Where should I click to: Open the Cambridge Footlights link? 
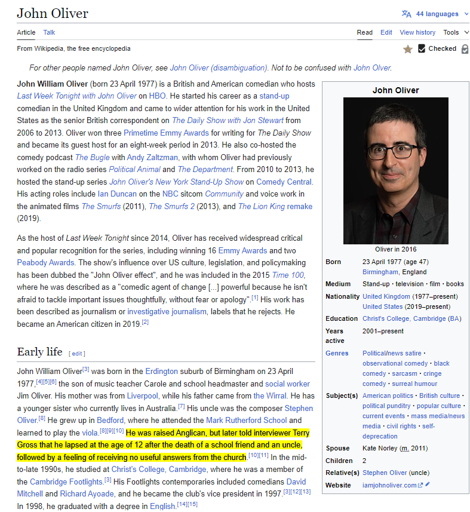pyautogui.click(x=66, y=482)
